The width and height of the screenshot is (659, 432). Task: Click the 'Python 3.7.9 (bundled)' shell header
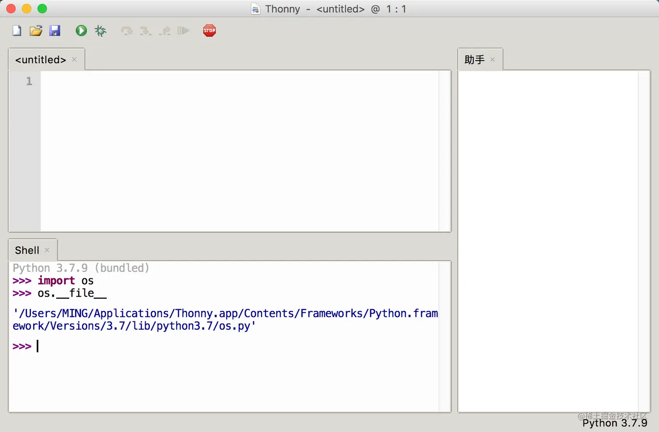pyautogui.click(x=81, y=268)
